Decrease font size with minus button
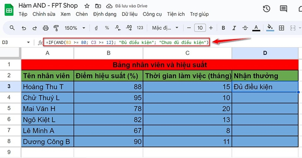The image size is (302, 158). pos(189,28)
